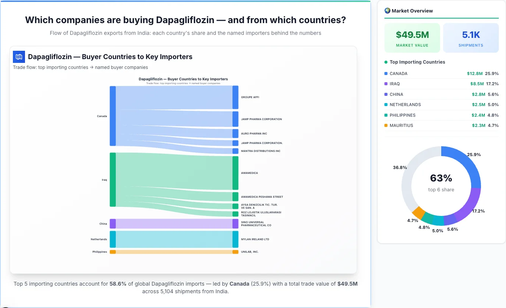Click the purple legend square next to IRAQ
The height and width of the screenshot is (308, 506).
click(386, 84)
